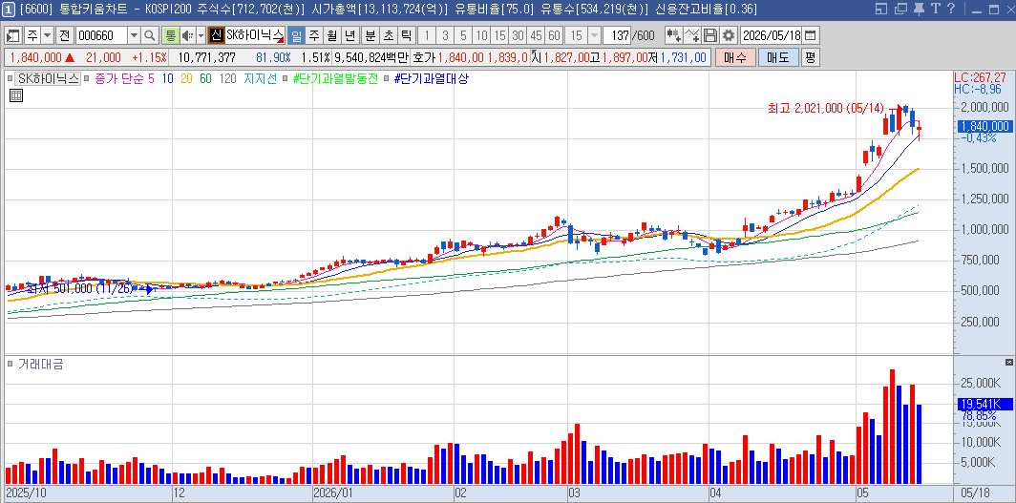Click the date field 2026/05/18
The image size is (1016, 503).
tap(772, 35)
